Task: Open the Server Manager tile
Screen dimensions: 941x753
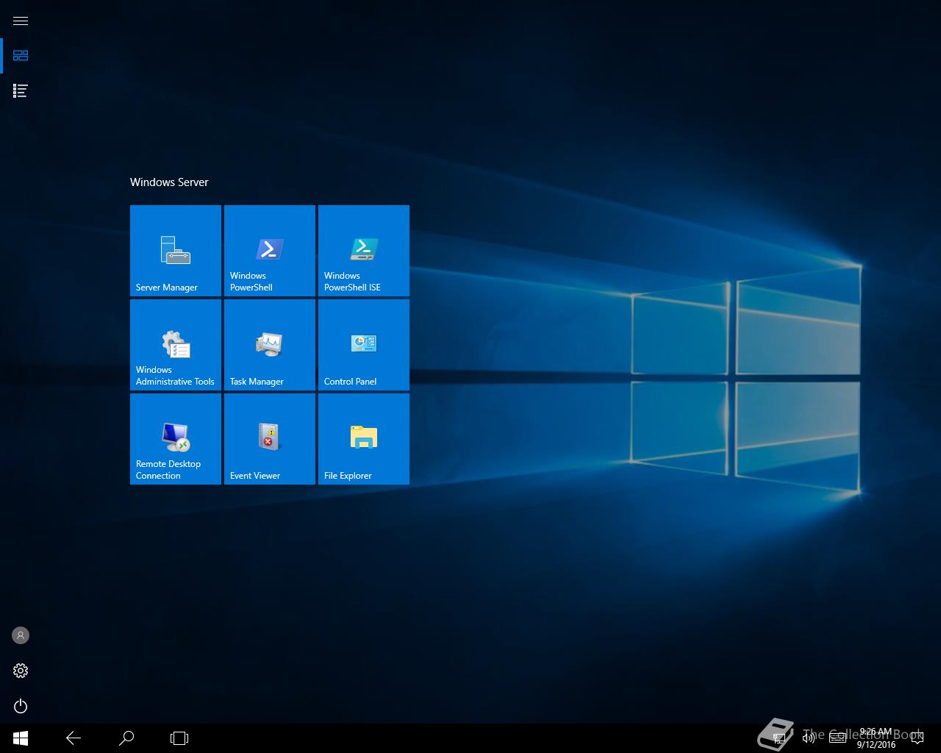Action: click(176, 251)
